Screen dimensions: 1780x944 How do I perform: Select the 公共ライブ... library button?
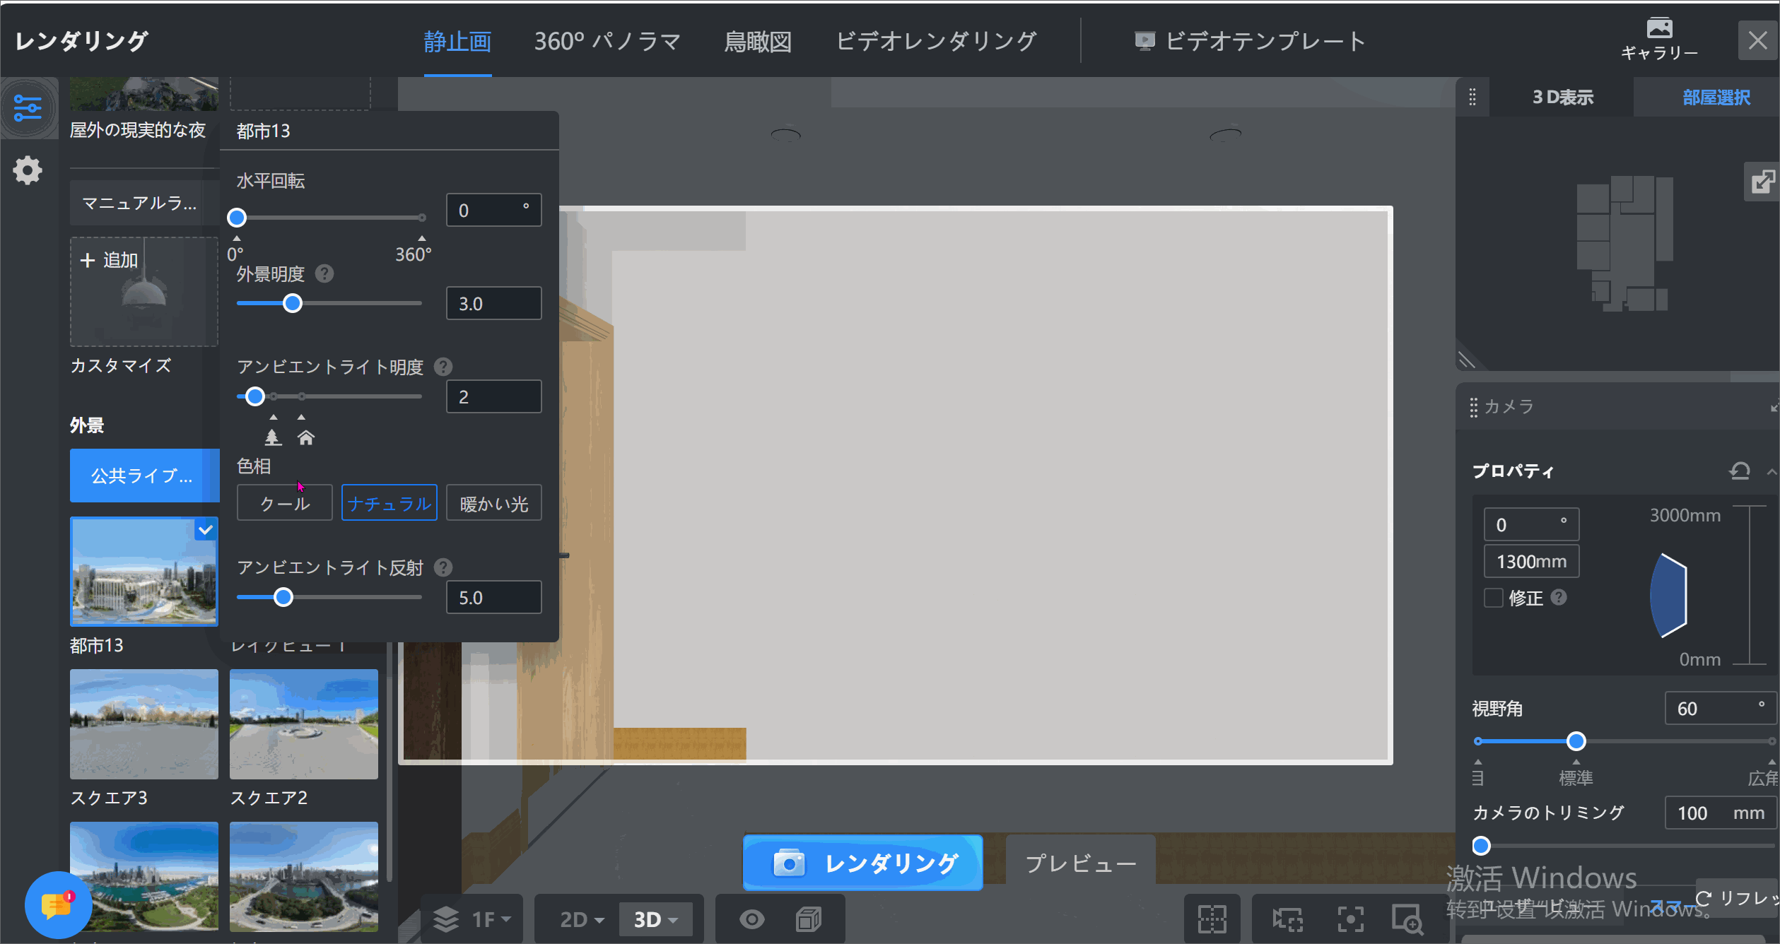click(144, 476)
